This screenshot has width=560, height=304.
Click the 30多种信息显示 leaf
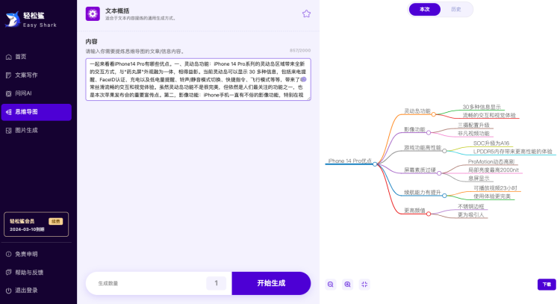pos(482,107)
